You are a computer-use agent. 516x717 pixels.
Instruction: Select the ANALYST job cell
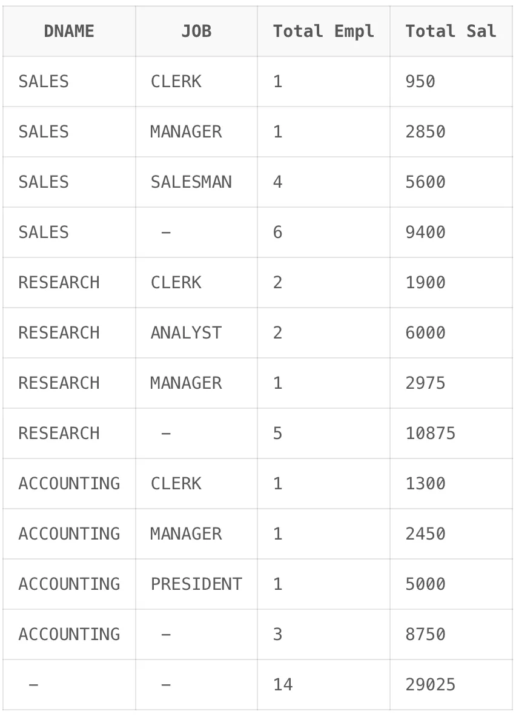coord(196,333)
